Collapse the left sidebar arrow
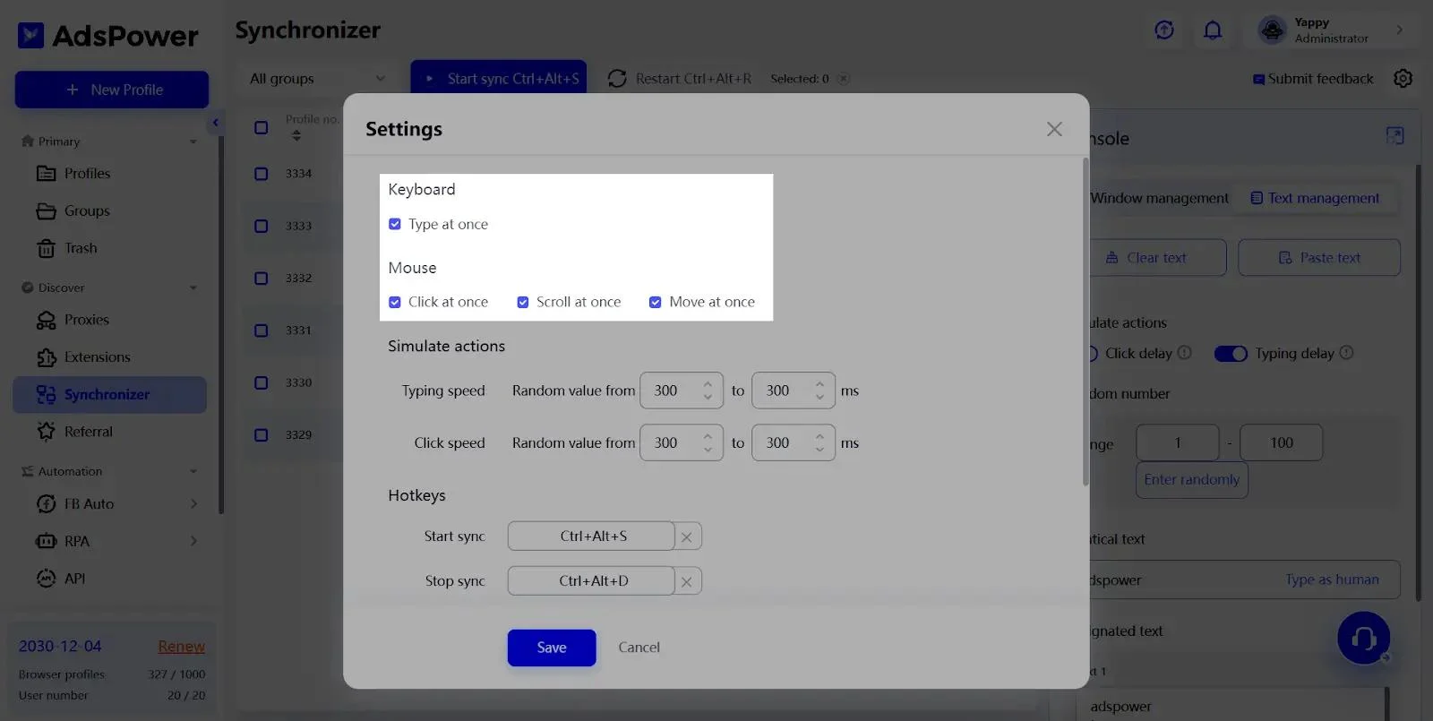The image size is (1433, 721). coord(215,123)
